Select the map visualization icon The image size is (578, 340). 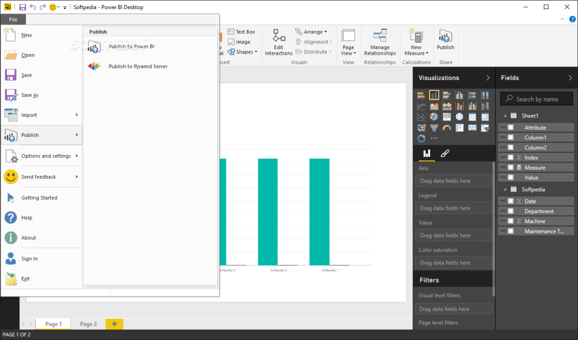coord(460,116)
